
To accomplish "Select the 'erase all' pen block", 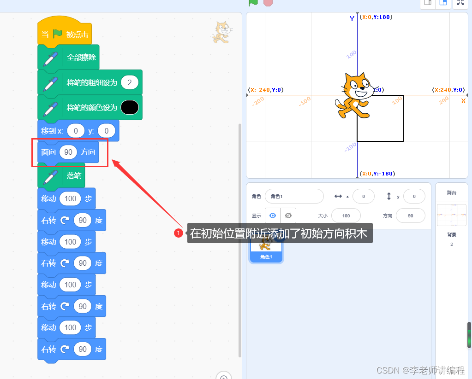I will click(x=68, y=57).
